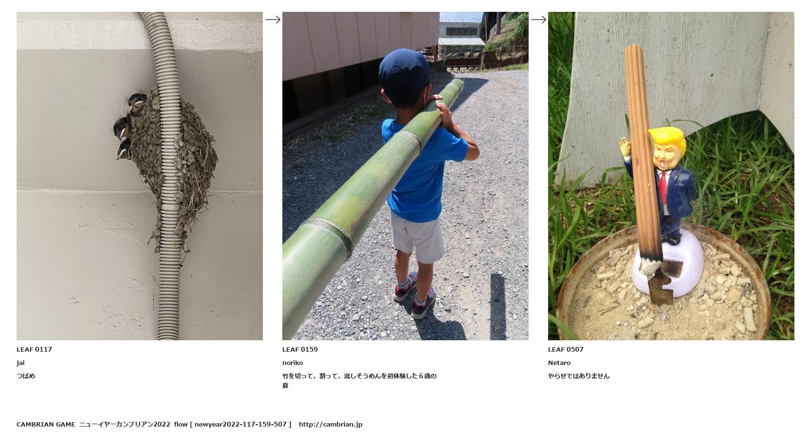Open the swallow nest photo
The height and width of the screenshot is (436, 811).
pyautogui.click(x=140, y=176)
